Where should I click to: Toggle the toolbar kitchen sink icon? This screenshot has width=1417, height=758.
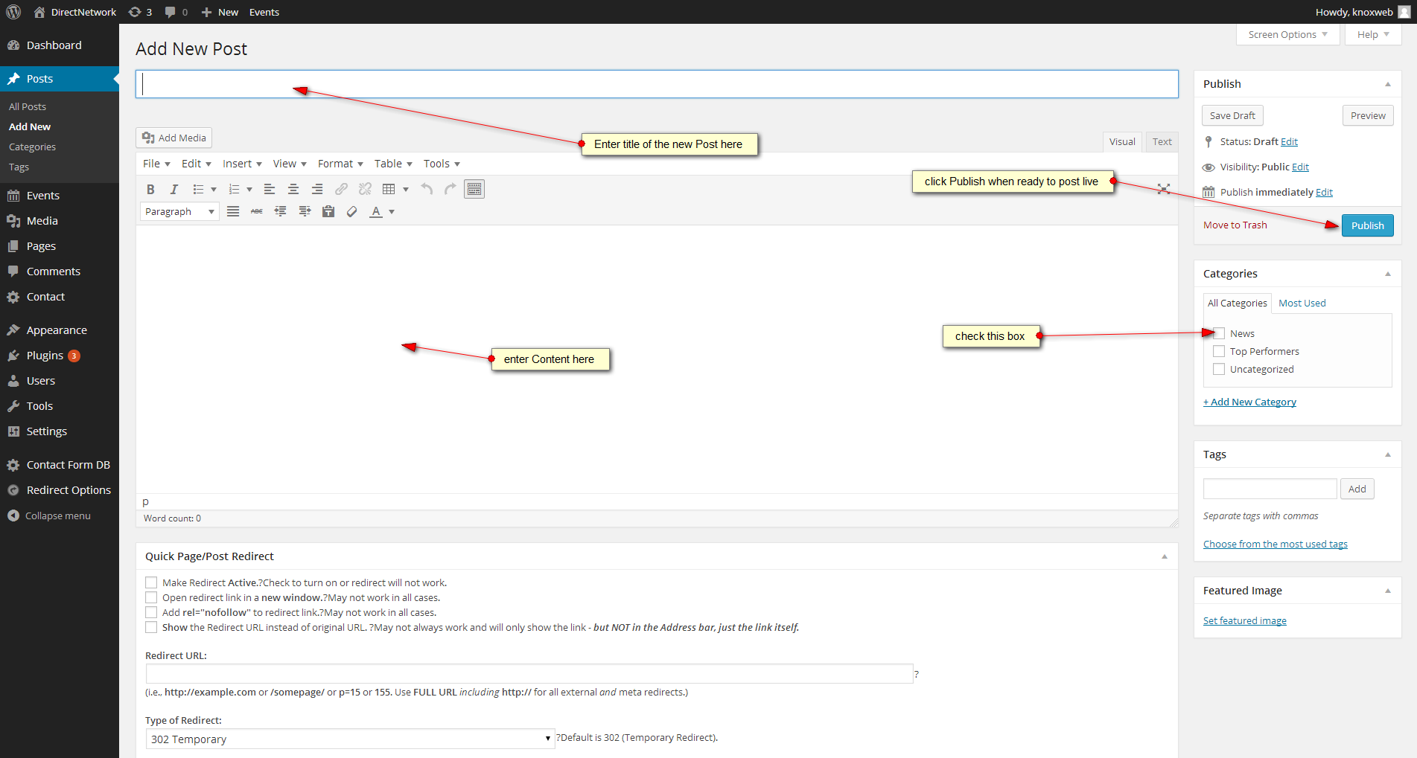[474, 190]
